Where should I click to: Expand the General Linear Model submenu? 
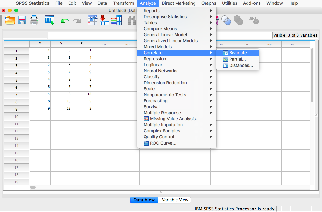click(176, 35)
